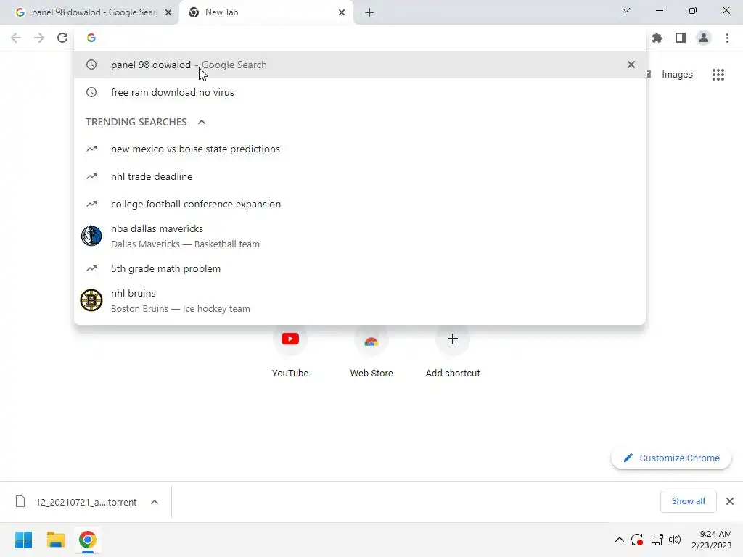This screenshot has height=557, width=743.
Task: Choose 'free ram download no virus' suggestion
Action: (360, 92)
